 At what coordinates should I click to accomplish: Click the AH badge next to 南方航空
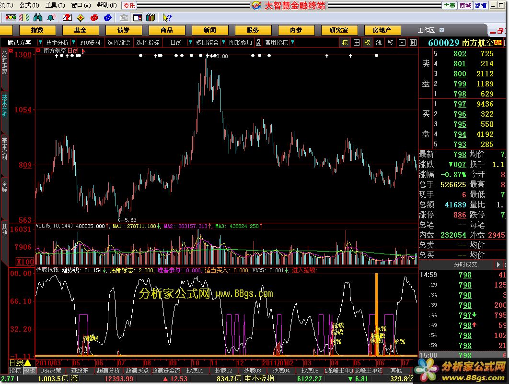(498, 43)
